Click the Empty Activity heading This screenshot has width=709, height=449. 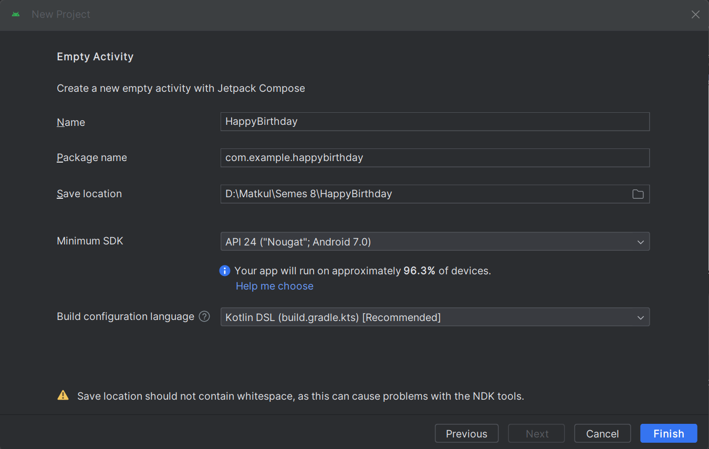(x=95, y=57)
